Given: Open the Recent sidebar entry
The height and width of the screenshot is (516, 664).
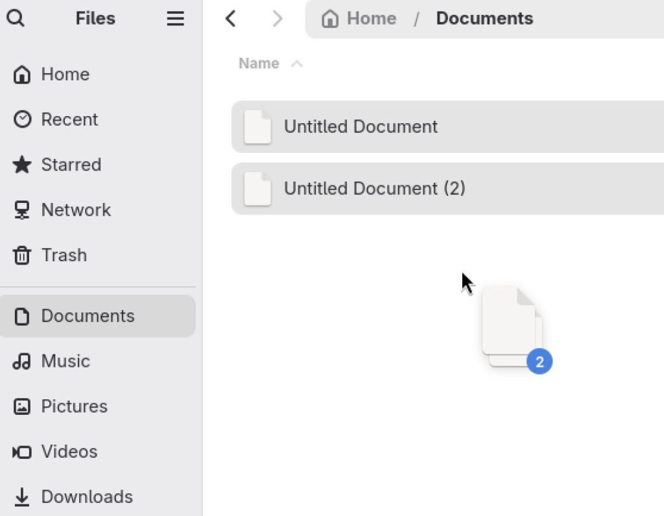Looking at the screenshot, I should coord(98,119).
